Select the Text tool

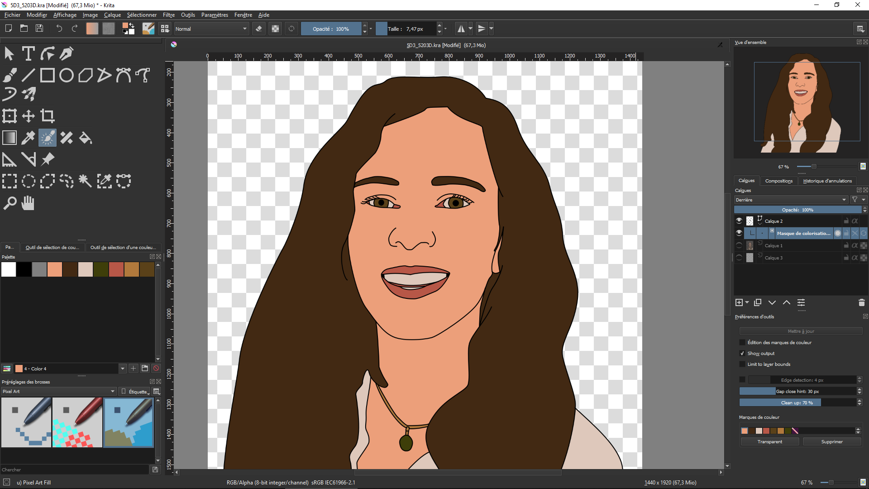click(29, 53)
